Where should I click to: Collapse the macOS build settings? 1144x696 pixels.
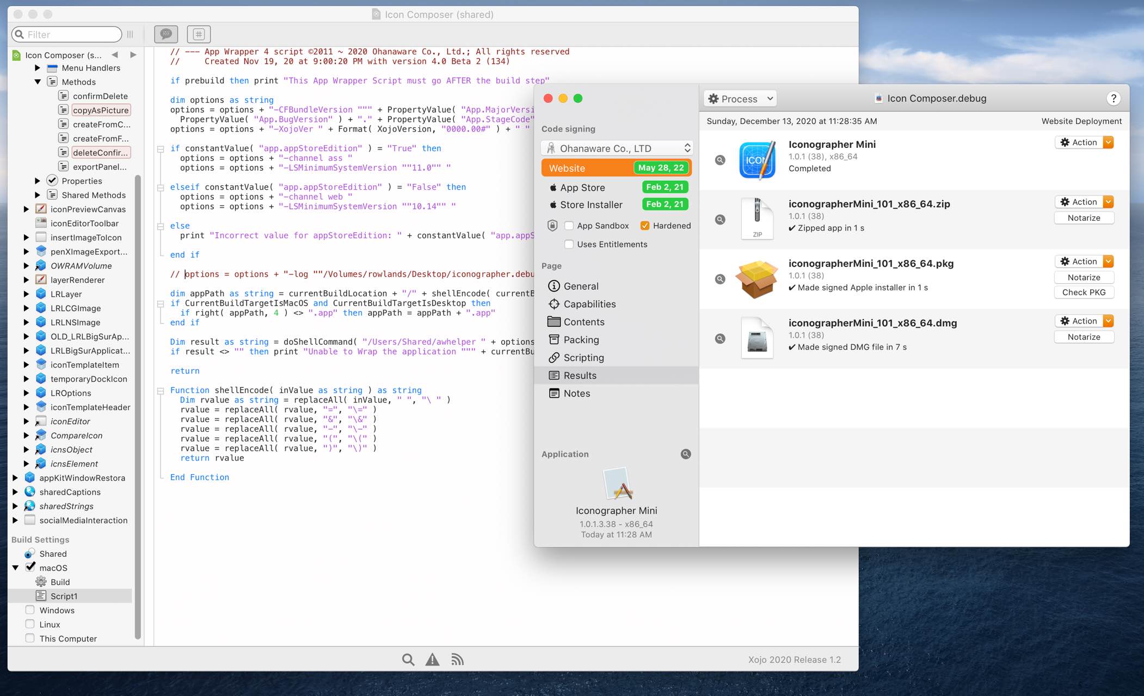pyautogui.click(x=15, y=568)
